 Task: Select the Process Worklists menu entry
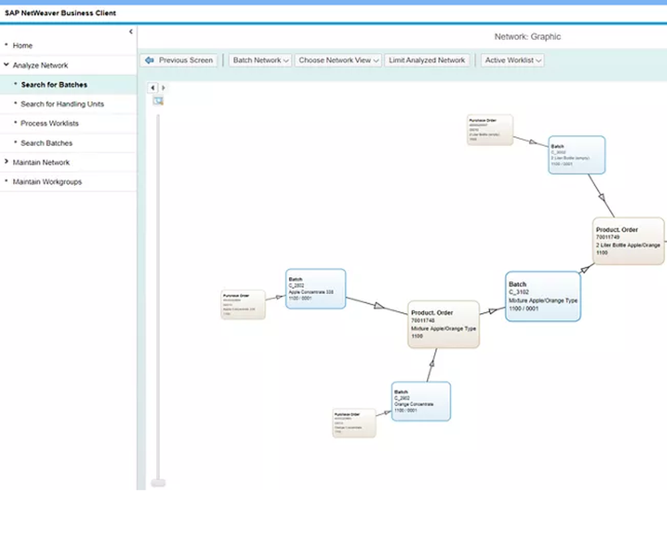click(50, 123)
